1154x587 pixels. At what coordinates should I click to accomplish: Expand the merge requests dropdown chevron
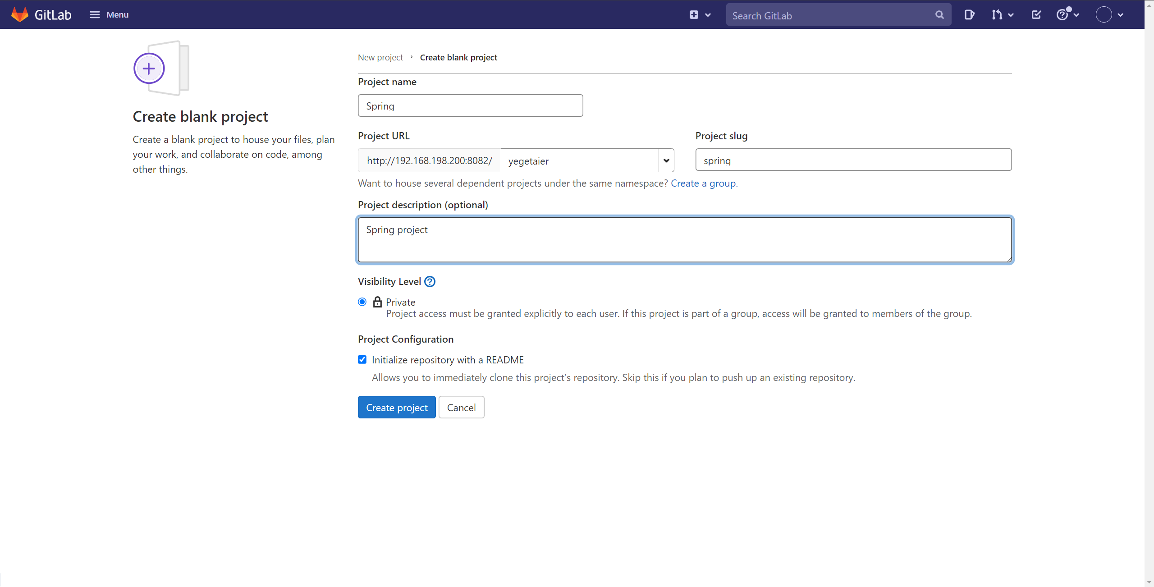[1011, 15]
